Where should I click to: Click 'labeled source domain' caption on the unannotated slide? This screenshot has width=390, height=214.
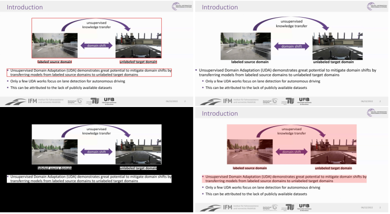[250, 62]
